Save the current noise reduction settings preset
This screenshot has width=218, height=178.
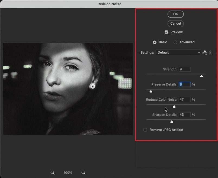point(205,52)
